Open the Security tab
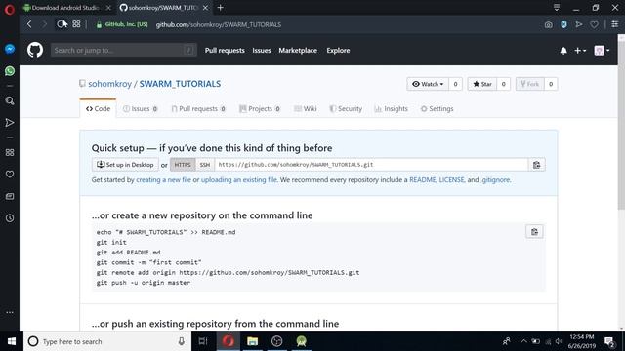Image resolution: width=625 pixels, height=351 pixels. point(346,108)
